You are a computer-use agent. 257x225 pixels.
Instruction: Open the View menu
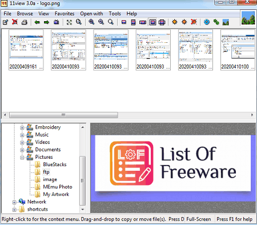point(43,14)
